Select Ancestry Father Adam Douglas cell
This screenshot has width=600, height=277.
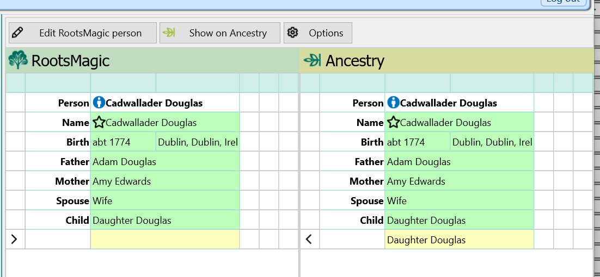[x=459, y=161]
